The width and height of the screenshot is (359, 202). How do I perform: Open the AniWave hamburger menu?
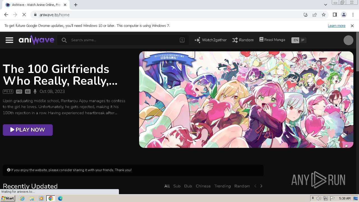(9, 40)
